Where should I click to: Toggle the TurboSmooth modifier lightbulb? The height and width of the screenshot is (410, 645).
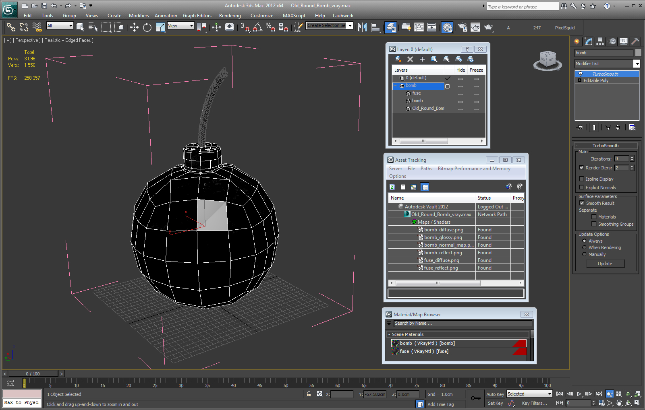(581, 74)
